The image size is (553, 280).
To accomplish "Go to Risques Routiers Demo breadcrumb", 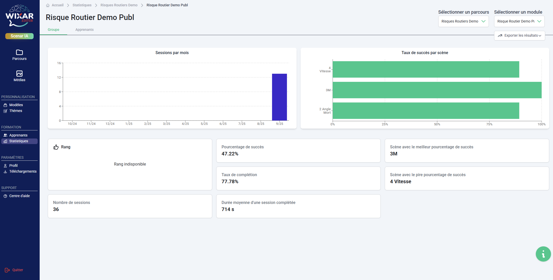I will click(119, 5).
